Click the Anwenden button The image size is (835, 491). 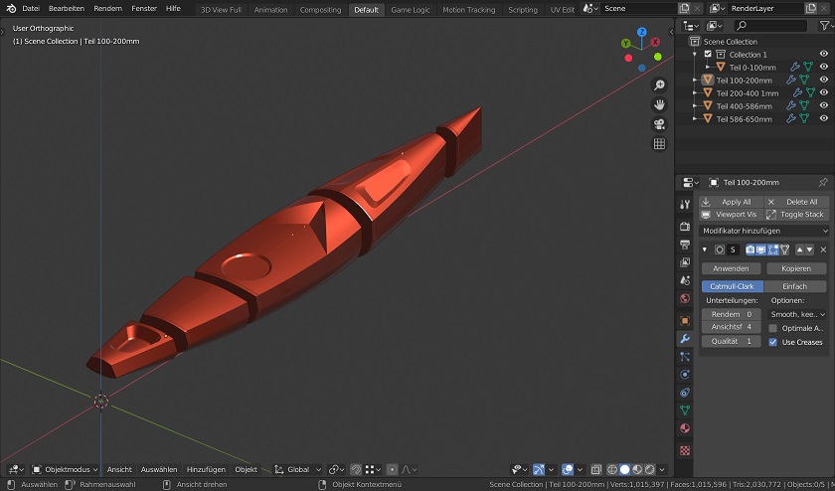pos(731,268)
